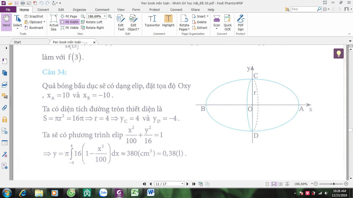The image size is (353, 198).
Task: Click the Quick OCR icon
Action: (x=228, y=23)
